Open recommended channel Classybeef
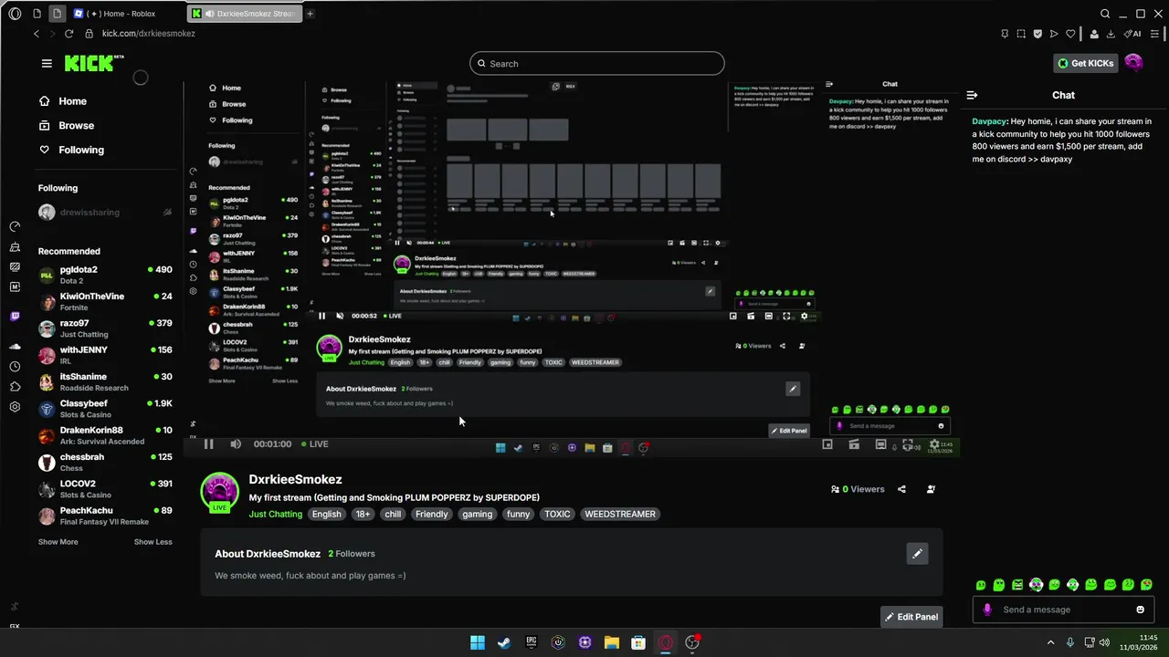1169x657 pixels. [x=105, y=409]
